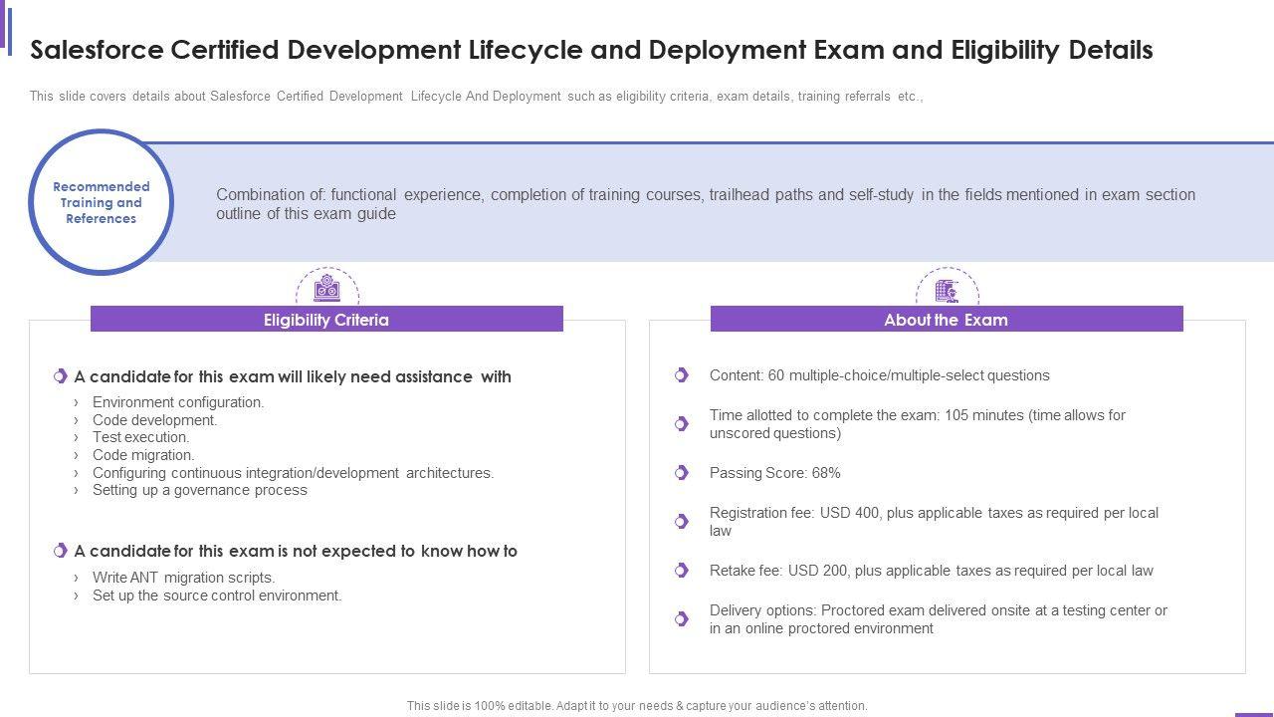Select the About the Exam header bar
The width and height of the screenshot is (1274, 717).
click(x=947, y=320)
